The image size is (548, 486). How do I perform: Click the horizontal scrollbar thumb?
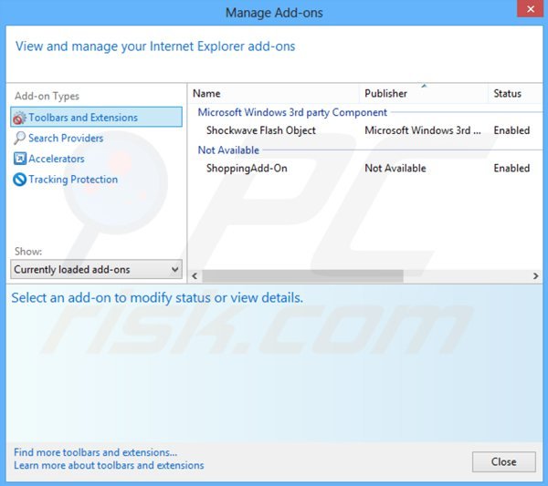pyautogui.click(x=302, y=276)
